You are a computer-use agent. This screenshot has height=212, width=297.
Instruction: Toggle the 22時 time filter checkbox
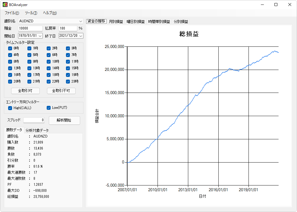49,81
